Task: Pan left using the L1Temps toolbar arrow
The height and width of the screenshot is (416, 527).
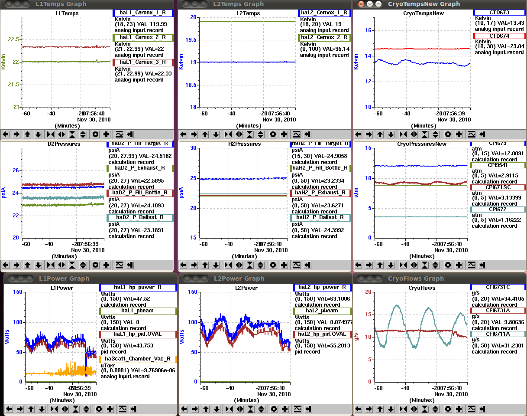Action: pyautogui.click(x=6, y=134)
